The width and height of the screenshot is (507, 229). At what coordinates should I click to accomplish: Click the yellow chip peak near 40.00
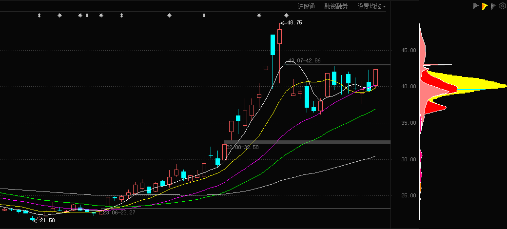pyautogui.click(x=482, y=86)
